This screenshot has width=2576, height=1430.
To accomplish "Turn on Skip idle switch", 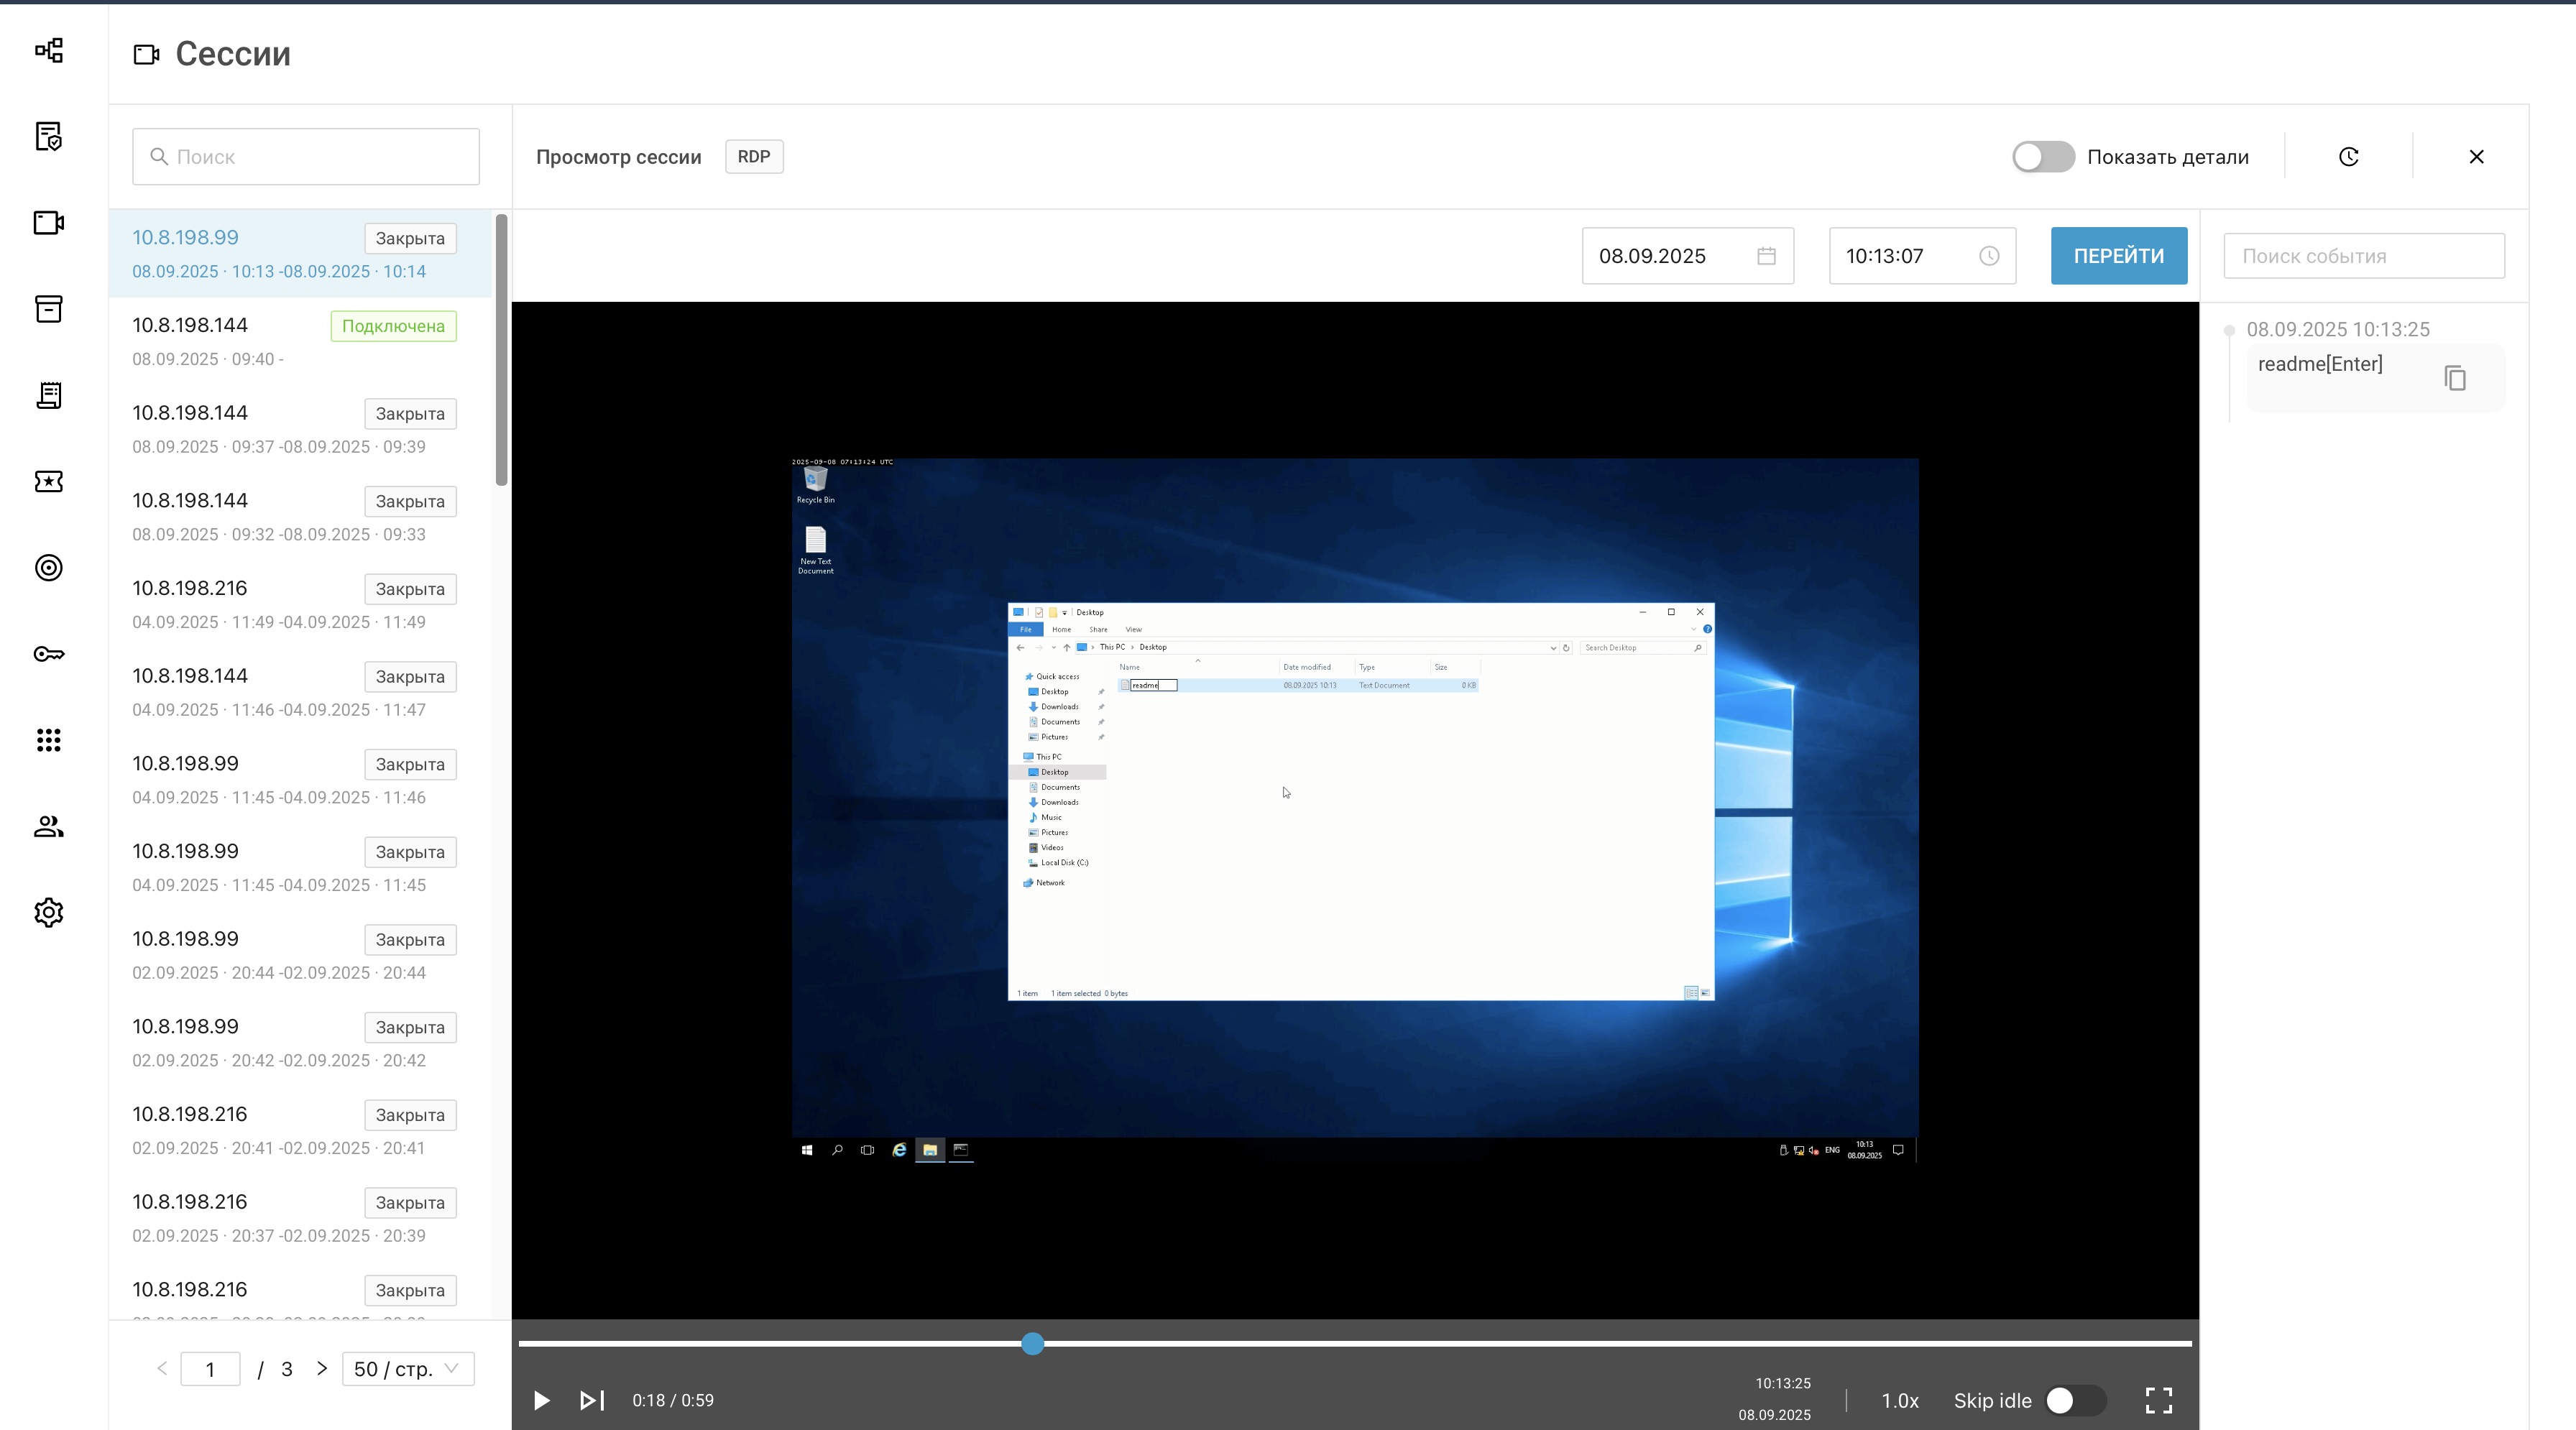I will [2075, 1400].
